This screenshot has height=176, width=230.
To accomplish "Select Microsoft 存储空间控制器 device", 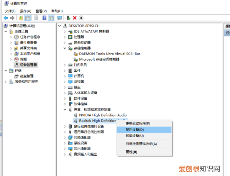I will click(x=99, y=59).
